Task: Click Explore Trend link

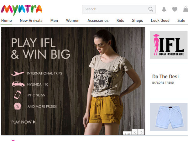Action: pos(163,83)
